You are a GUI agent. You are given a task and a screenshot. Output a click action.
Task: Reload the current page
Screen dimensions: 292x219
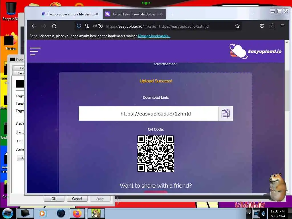(x=54, y=26)
